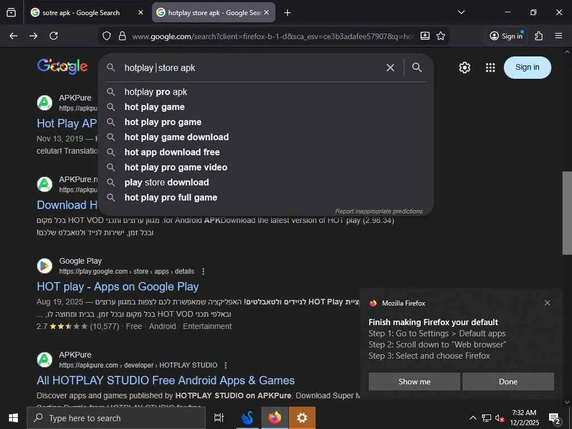The height and width of the screenshot is (429, 572).
Task: Expand the list all tabs chevron
Action: coord(461,12)
